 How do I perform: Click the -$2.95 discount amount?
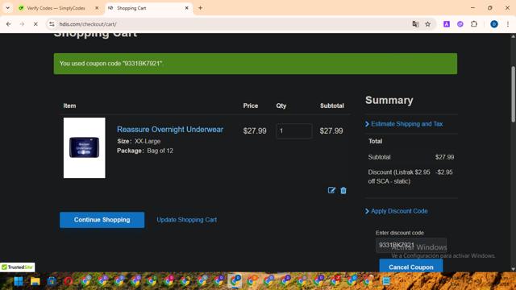(x=444, y=172)
